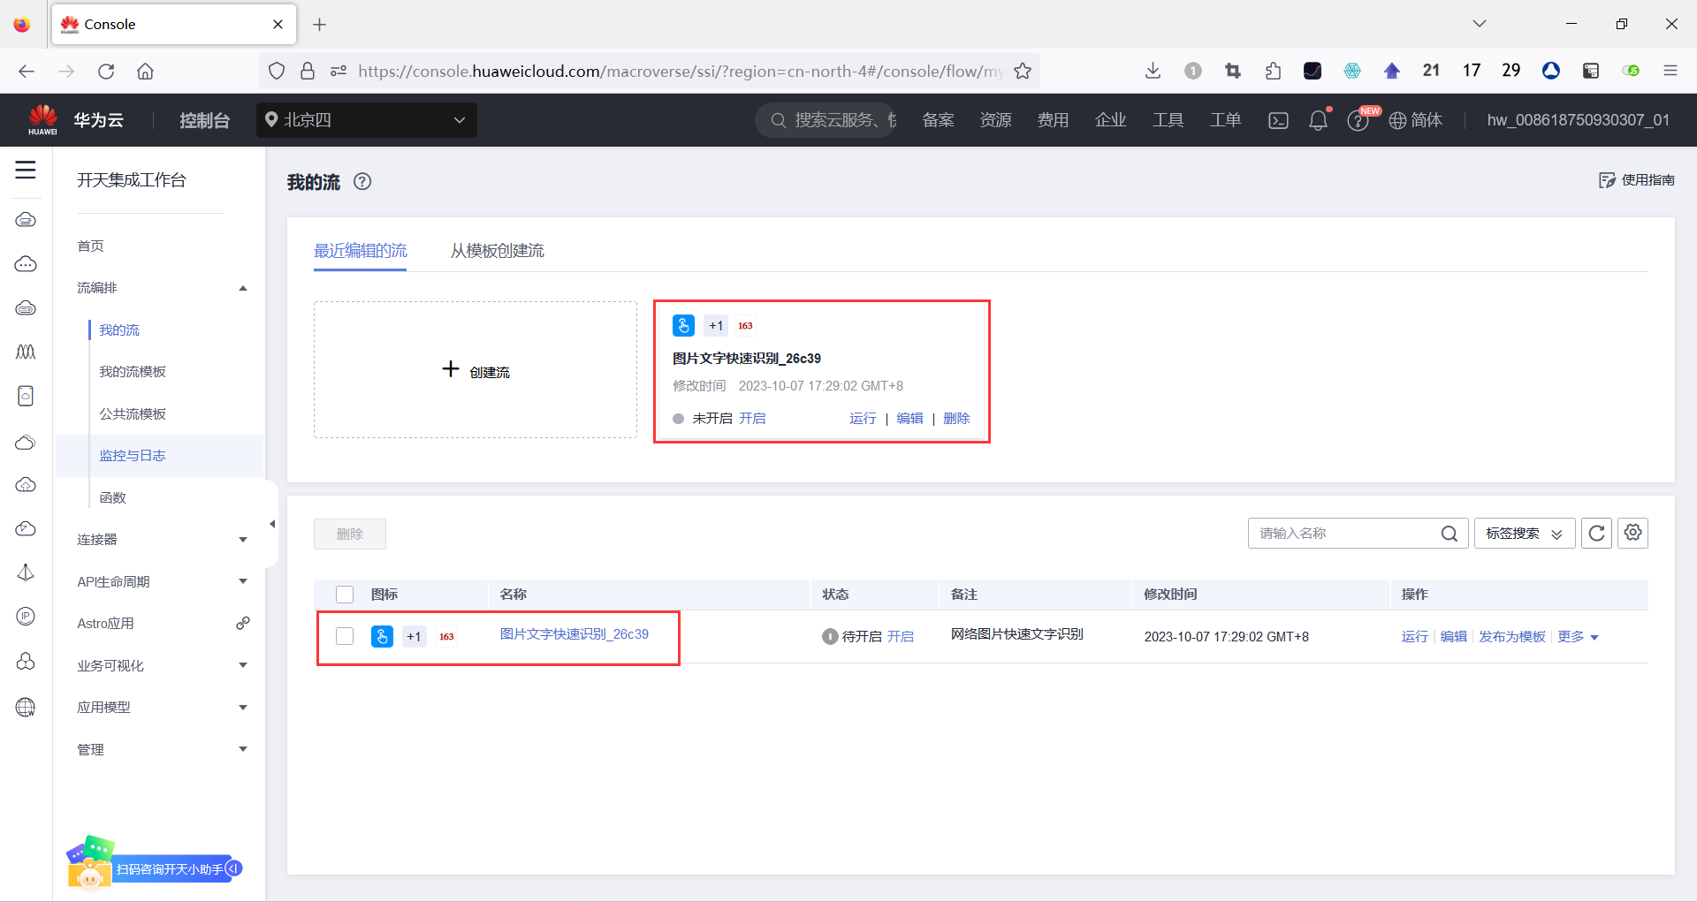This screenshot has height=902, width=1697.
Task: Open the browser downloads panel
Action: [1153, 71]
